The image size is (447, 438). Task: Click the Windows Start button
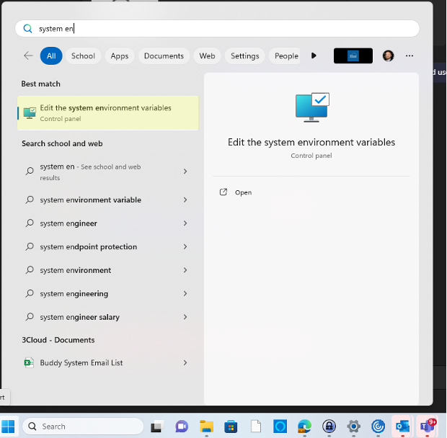pyautogui.click(x=8, y=426)
